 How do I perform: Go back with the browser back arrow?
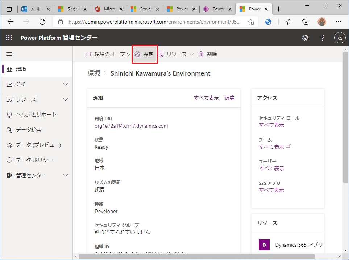tap(11, 22)
